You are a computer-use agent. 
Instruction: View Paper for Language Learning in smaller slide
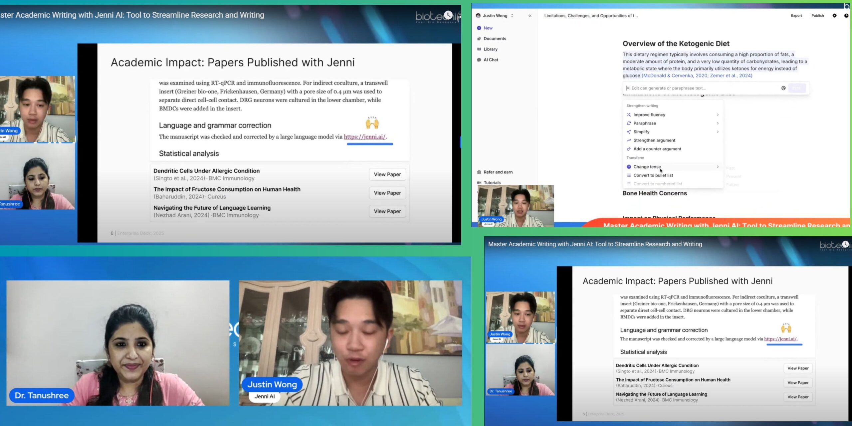(x=798, y=397)
